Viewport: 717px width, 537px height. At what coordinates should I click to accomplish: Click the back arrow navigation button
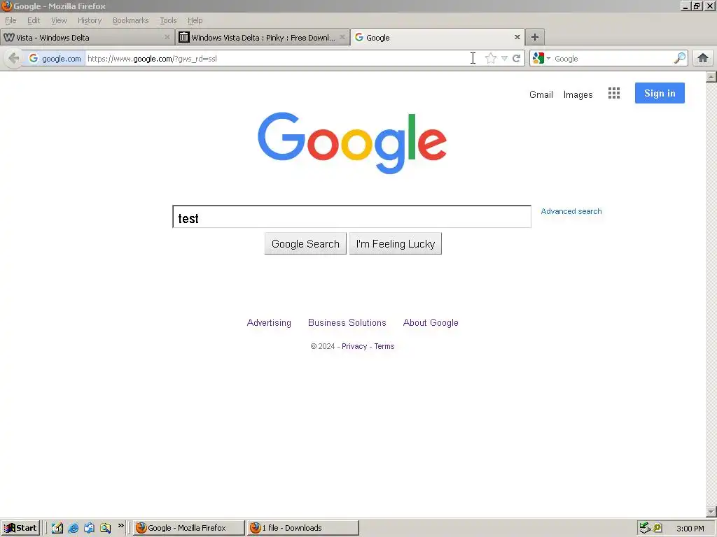pyautogui.click(x=14, y=59)
